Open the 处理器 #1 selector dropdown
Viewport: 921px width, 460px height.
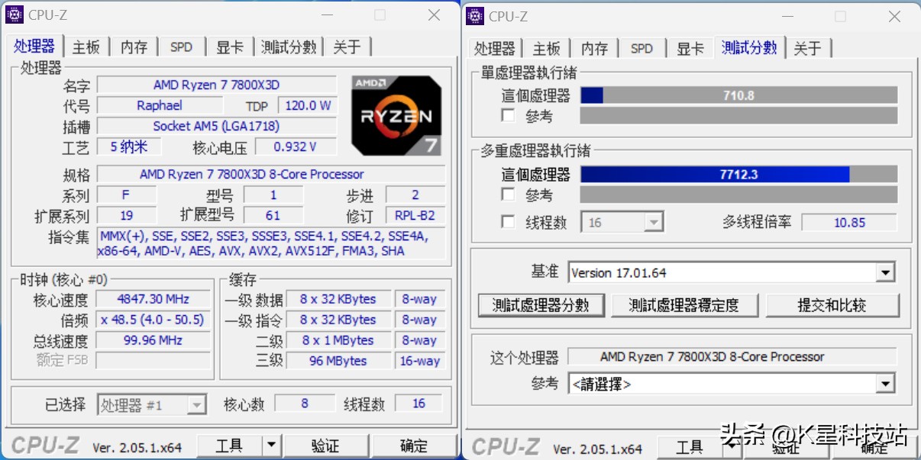click(x=196, y=405)
